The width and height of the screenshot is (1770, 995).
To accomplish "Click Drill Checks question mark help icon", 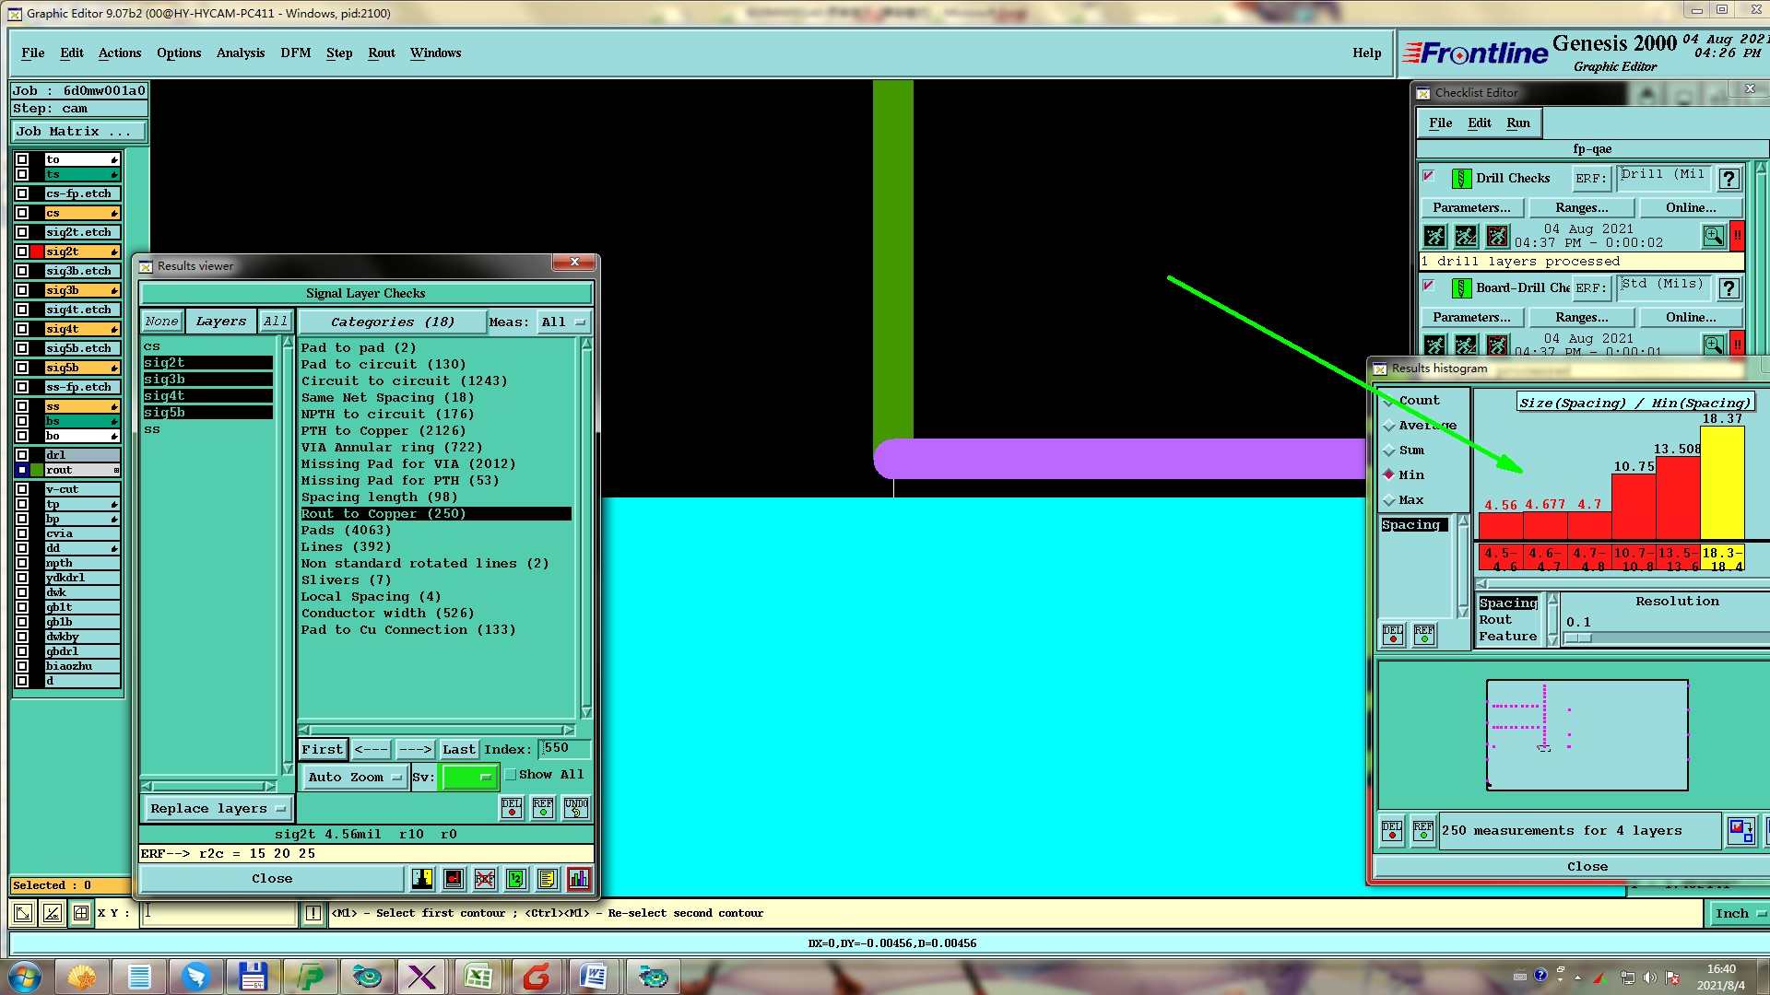I will click(x=1729, y=179).
